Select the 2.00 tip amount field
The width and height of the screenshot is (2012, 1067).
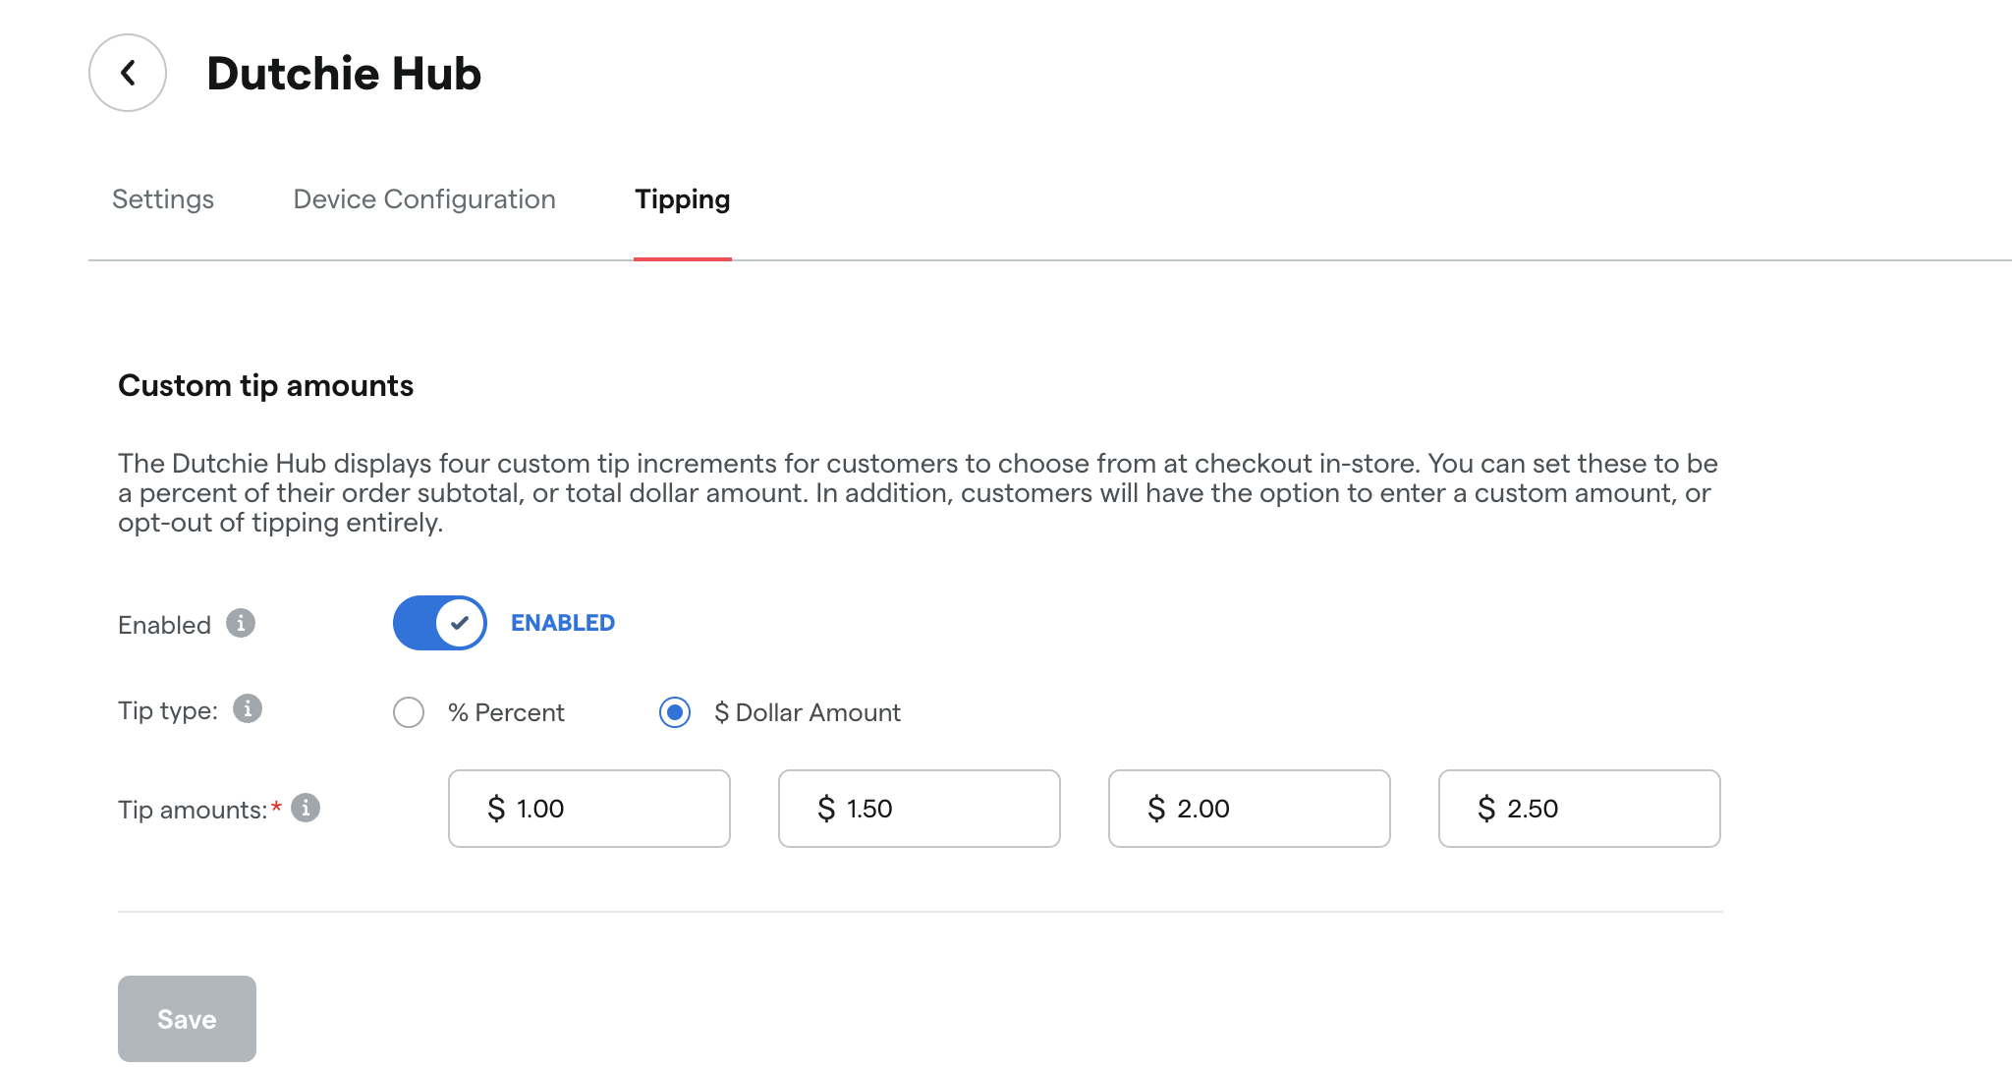1249,809
